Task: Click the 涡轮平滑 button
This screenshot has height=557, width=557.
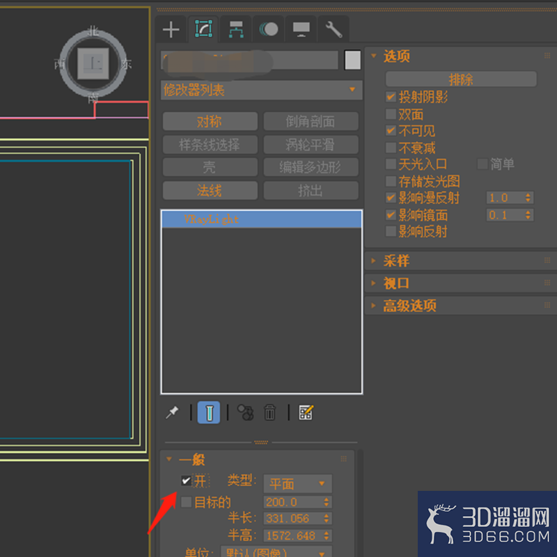Action: click(311, 145)
